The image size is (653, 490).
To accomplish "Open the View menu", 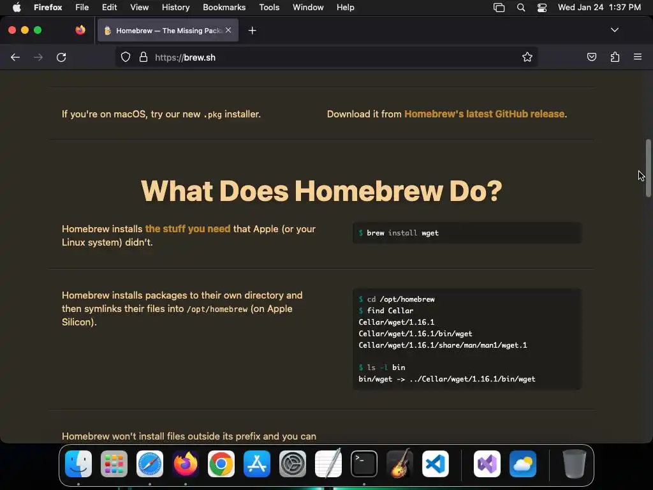I will 139,8.
